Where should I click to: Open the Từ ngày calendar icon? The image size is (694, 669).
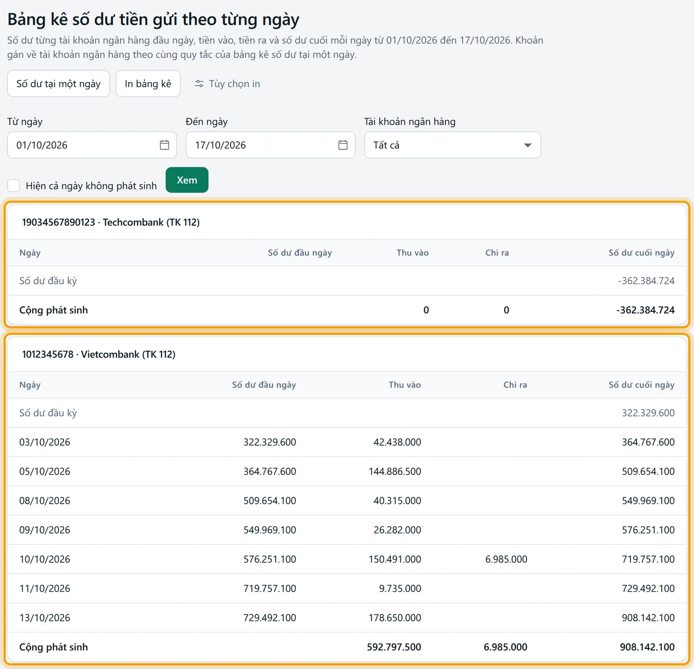click(164, 145)
